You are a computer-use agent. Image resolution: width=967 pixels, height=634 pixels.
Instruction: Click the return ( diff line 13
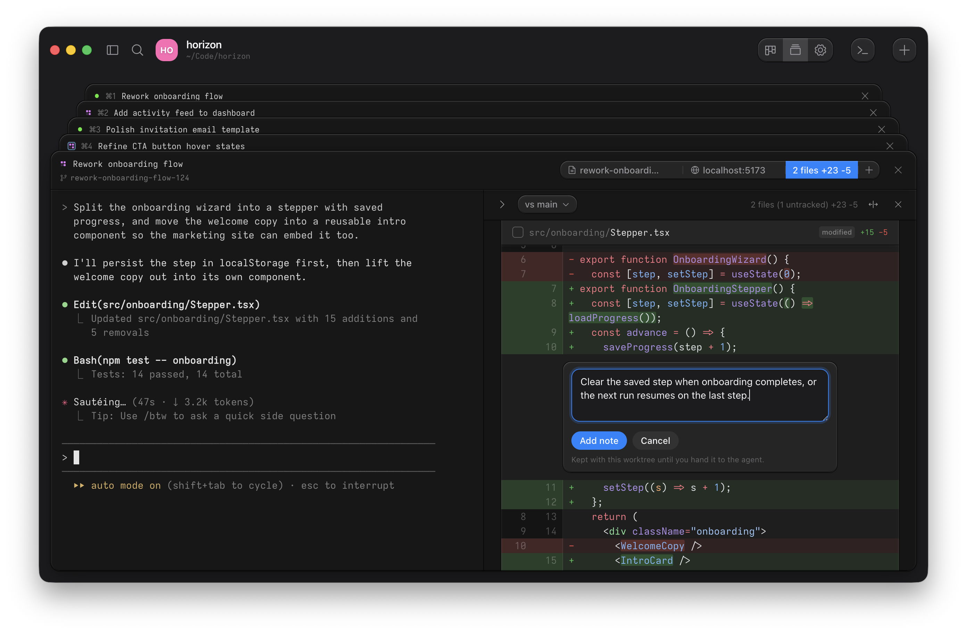click(700, 517)
